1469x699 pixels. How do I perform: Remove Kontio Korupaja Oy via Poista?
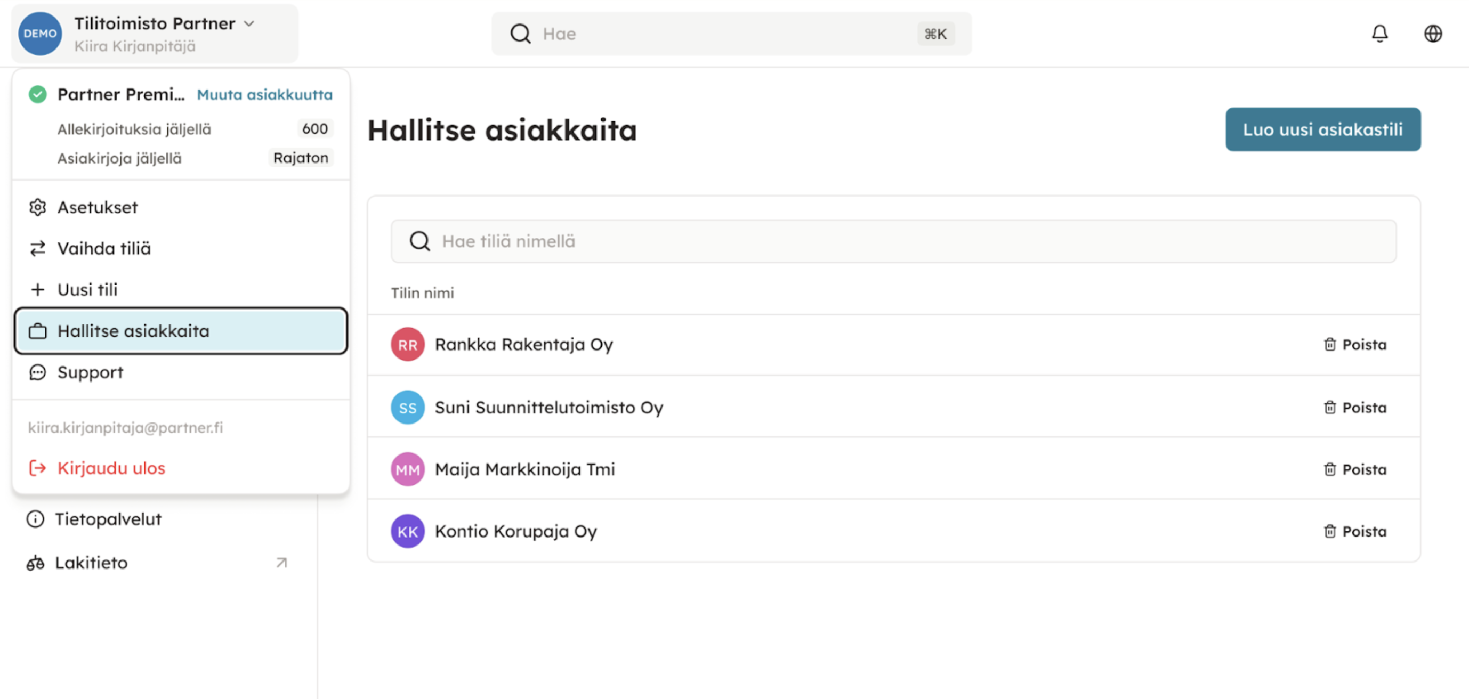[1354, 531]
